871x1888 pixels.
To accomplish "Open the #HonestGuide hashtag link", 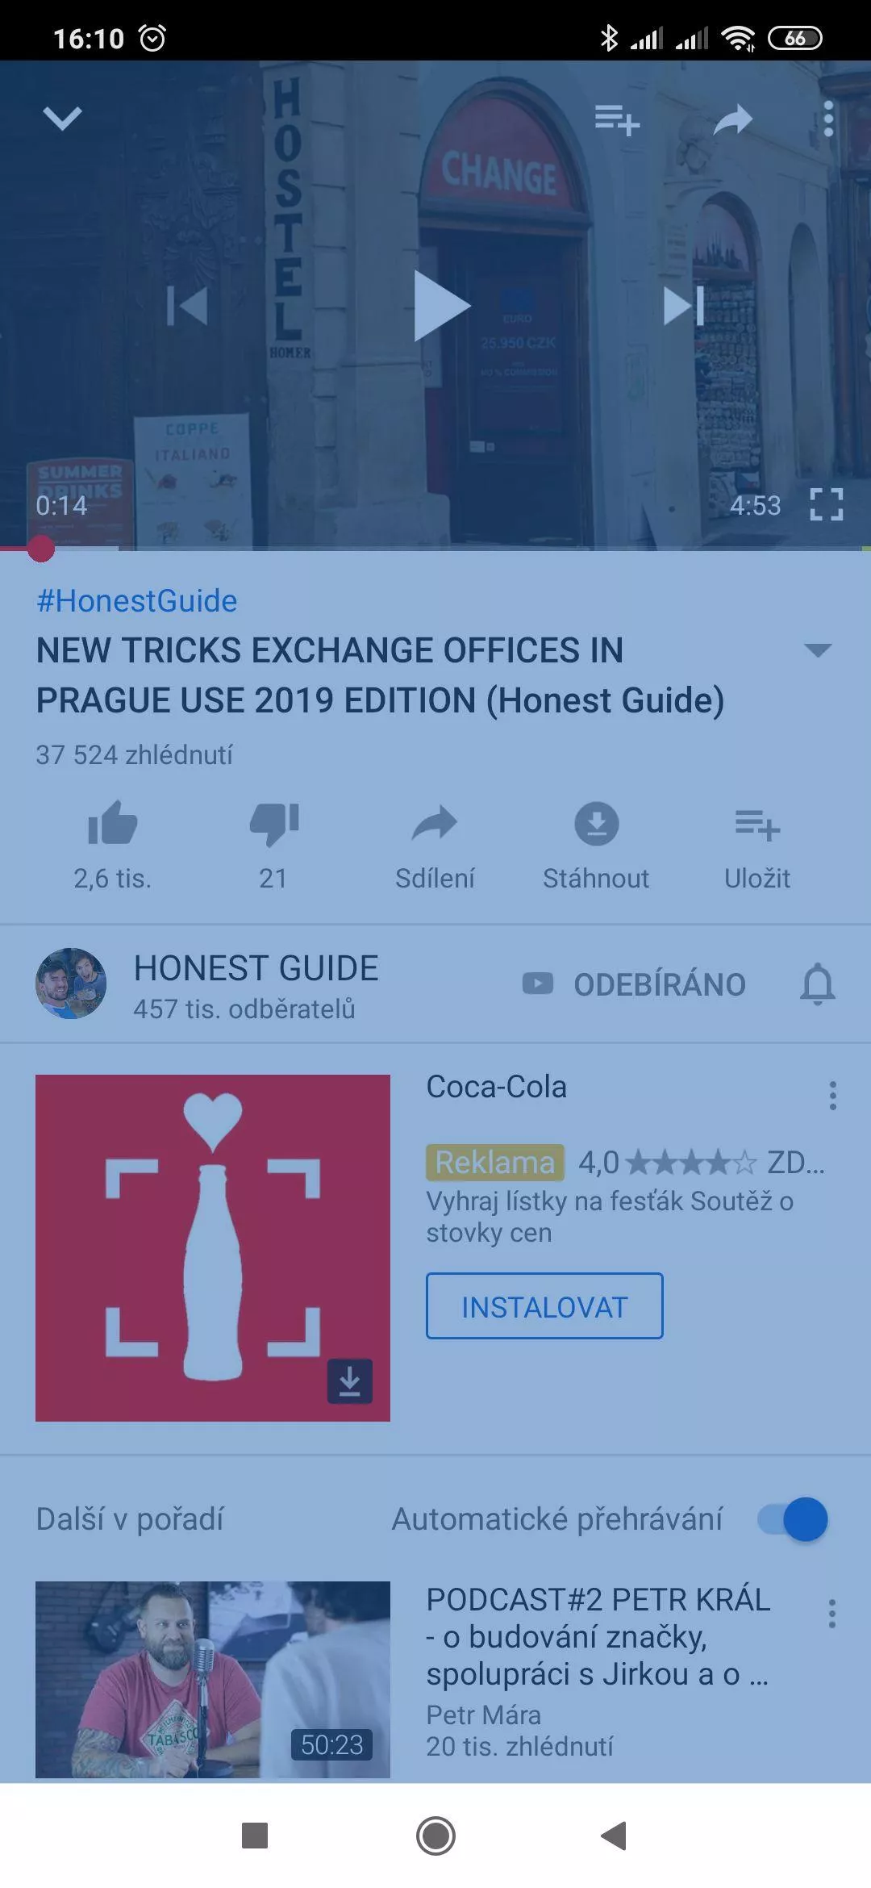I will tap(137, 601).
